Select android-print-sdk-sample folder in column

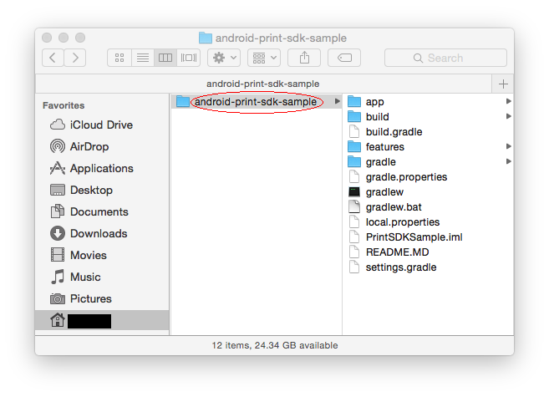(x=256, y=102)
